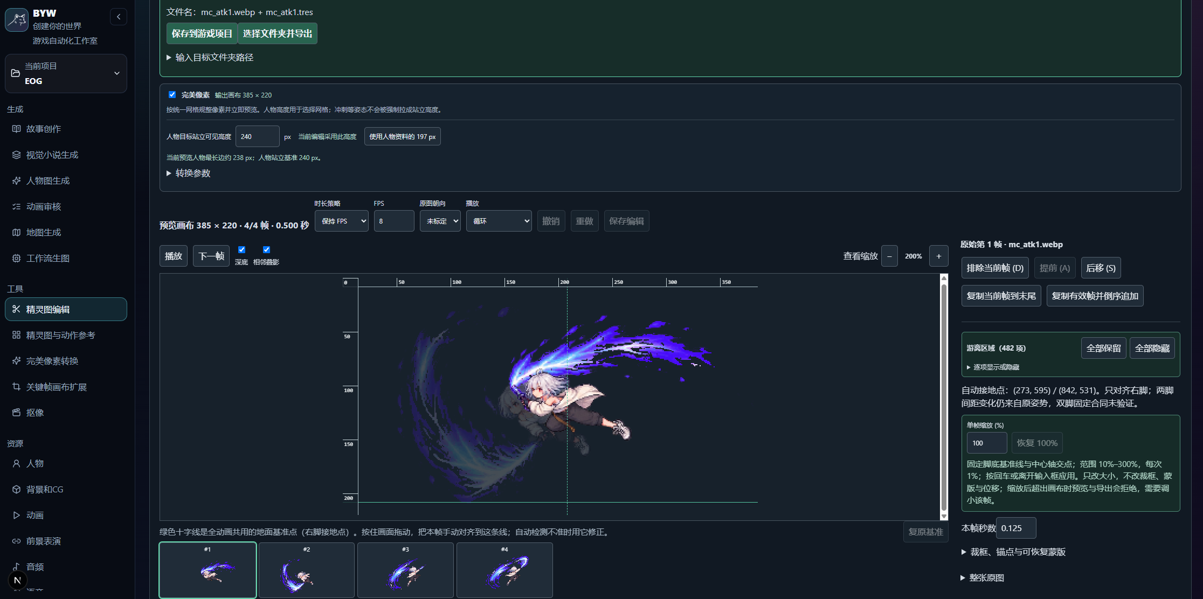Image resolution: width=1203 pixels, height=599 pixels.
Task: Click the 抠像 clapper icon
Action: point(16,413)
